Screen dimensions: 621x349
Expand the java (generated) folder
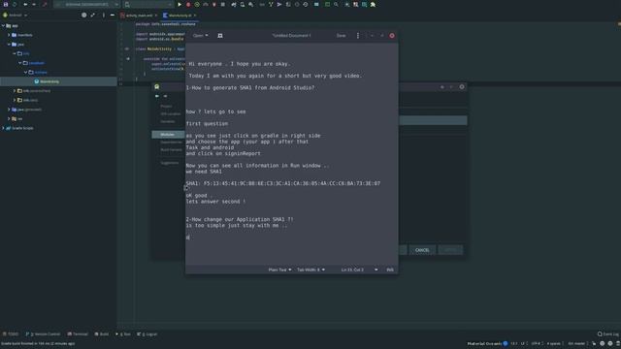[x=9, y=110]
